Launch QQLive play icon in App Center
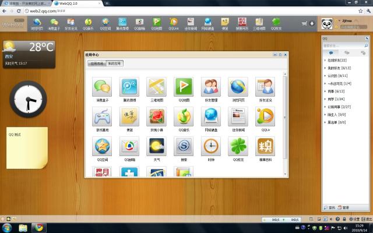The width and height of the screenshot is (373, 233). 265,116
